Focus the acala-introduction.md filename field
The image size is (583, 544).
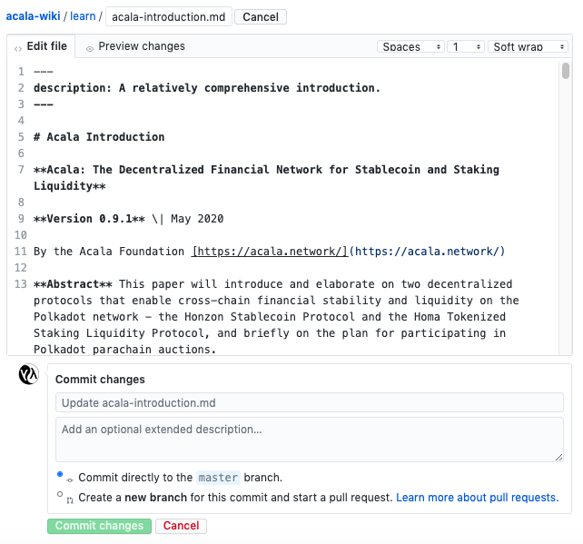pos(169,16)
